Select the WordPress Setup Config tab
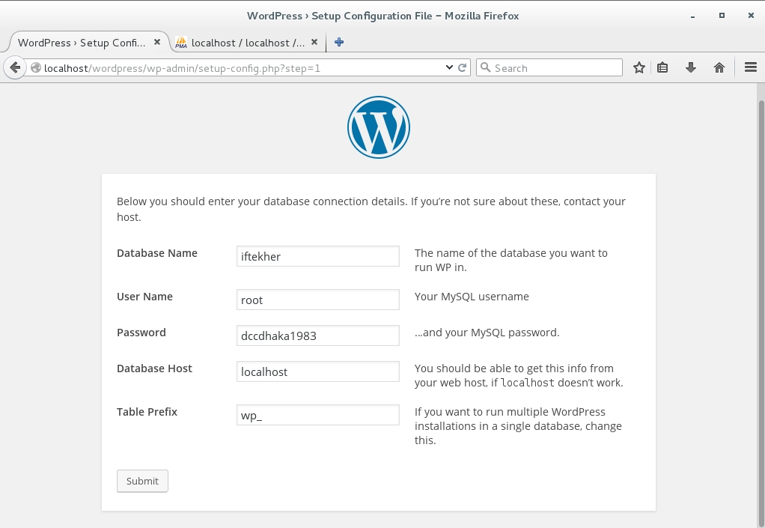765x528 pixels. [82, 43]
